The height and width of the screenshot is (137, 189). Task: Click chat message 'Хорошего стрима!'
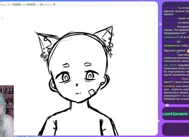coord(175,50)
